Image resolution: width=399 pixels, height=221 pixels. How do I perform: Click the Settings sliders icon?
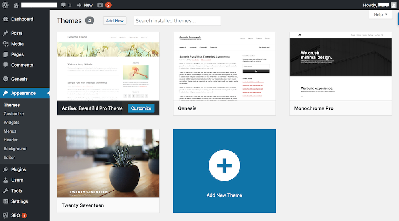tap(6, 201)
